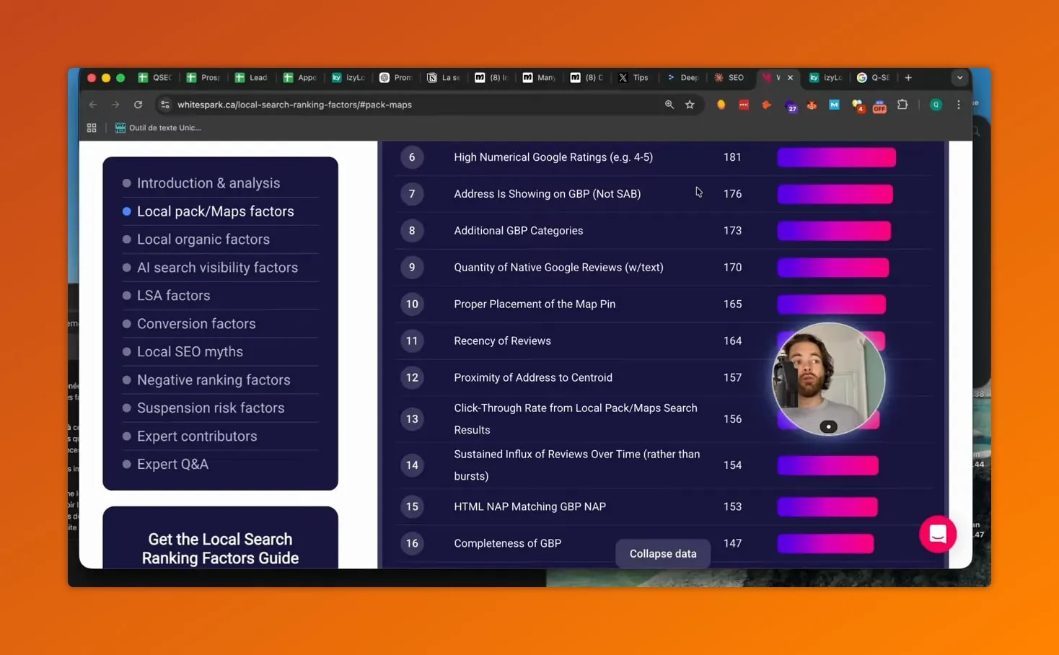Image resolution: width=1059 pixels, height=655 pixels.
Task: Open the Chrome three-dot menu
Action: tap(959, 105)
